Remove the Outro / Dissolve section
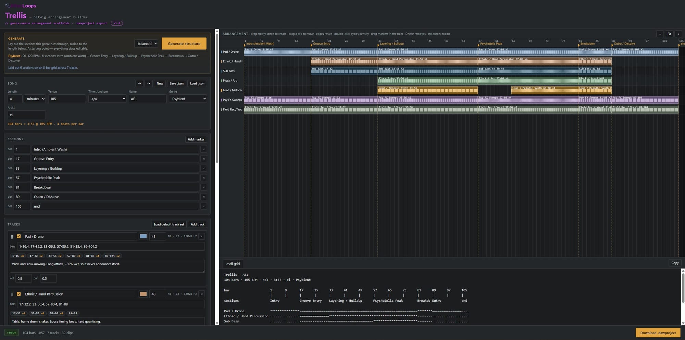 [x=203, y=197]
